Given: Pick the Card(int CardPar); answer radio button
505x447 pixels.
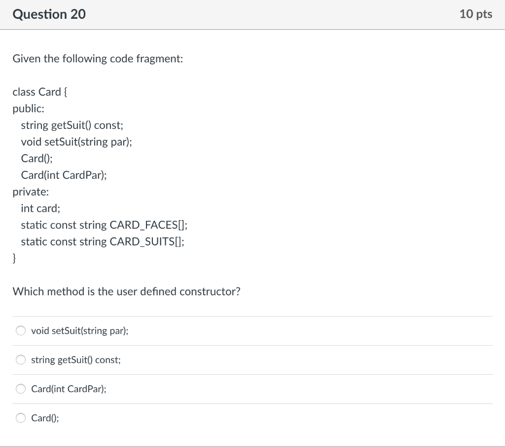Looking at the screenshot, I should (21, 389).
